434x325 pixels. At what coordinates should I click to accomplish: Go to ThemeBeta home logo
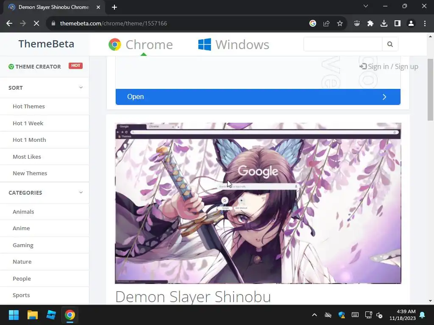point(46,44)
